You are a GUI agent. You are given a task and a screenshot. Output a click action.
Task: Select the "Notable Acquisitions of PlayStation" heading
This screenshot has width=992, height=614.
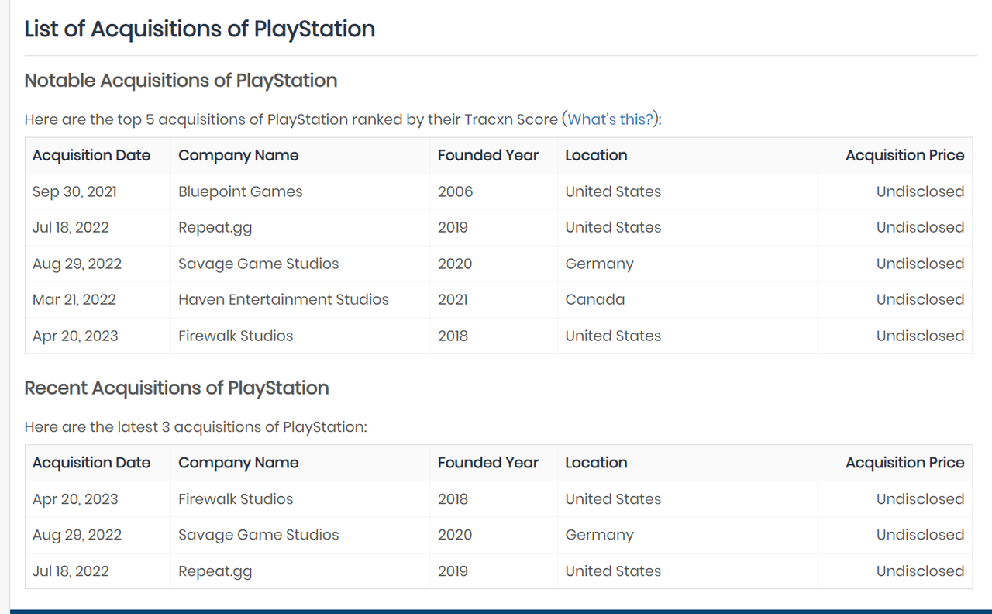pyautogui.click(x=181, y=81)
